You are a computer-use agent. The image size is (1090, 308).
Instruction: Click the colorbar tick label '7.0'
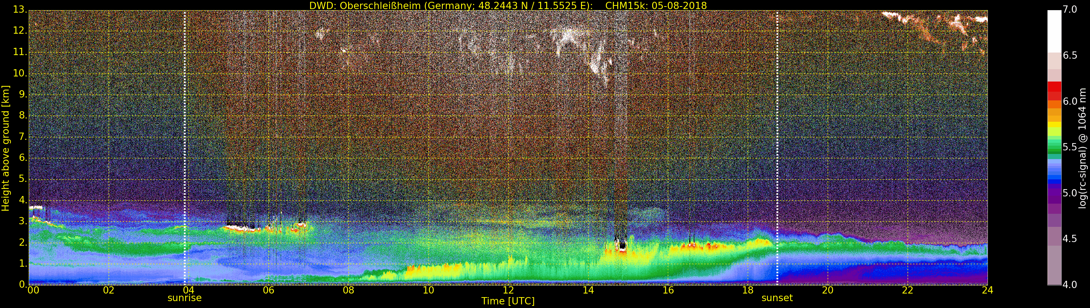click(x=1070, y=9)
